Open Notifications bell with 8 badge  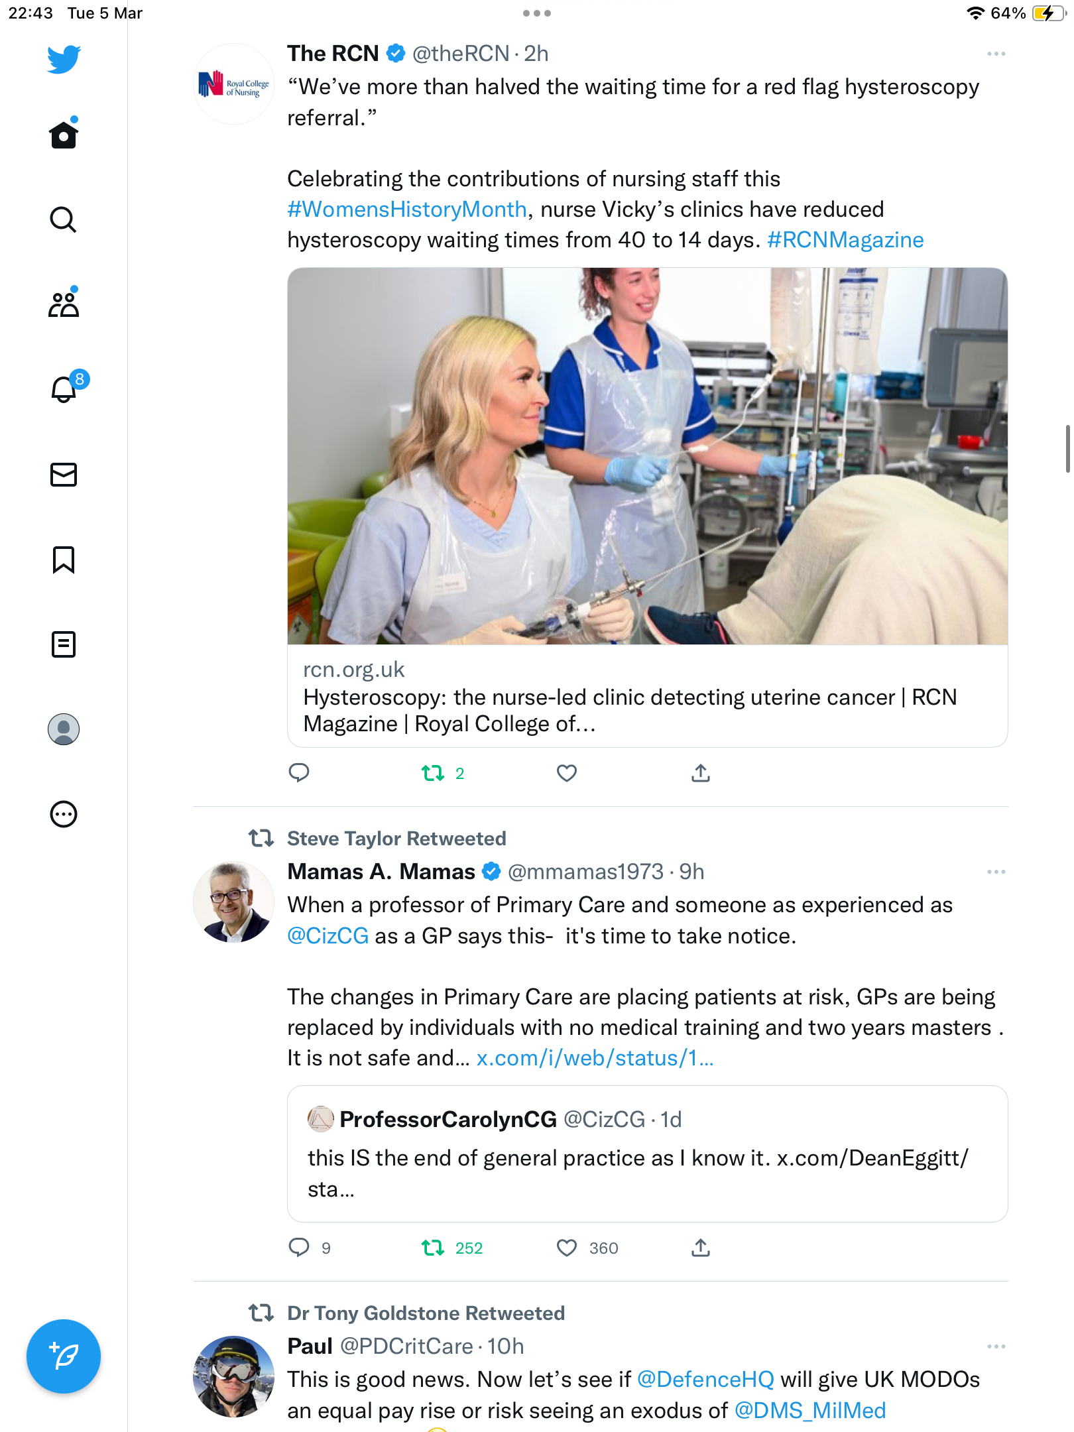click(65, 388)
